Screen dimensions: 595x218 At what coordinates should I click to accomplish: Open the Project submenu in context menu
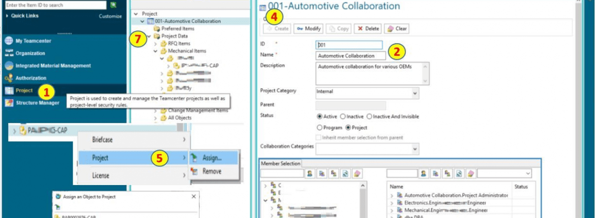[x=133, y=158]
